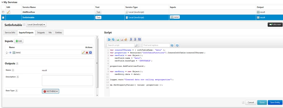Open the Snippets tab
The width and height of the screenshot is (283, 108).
click(41, 33)
